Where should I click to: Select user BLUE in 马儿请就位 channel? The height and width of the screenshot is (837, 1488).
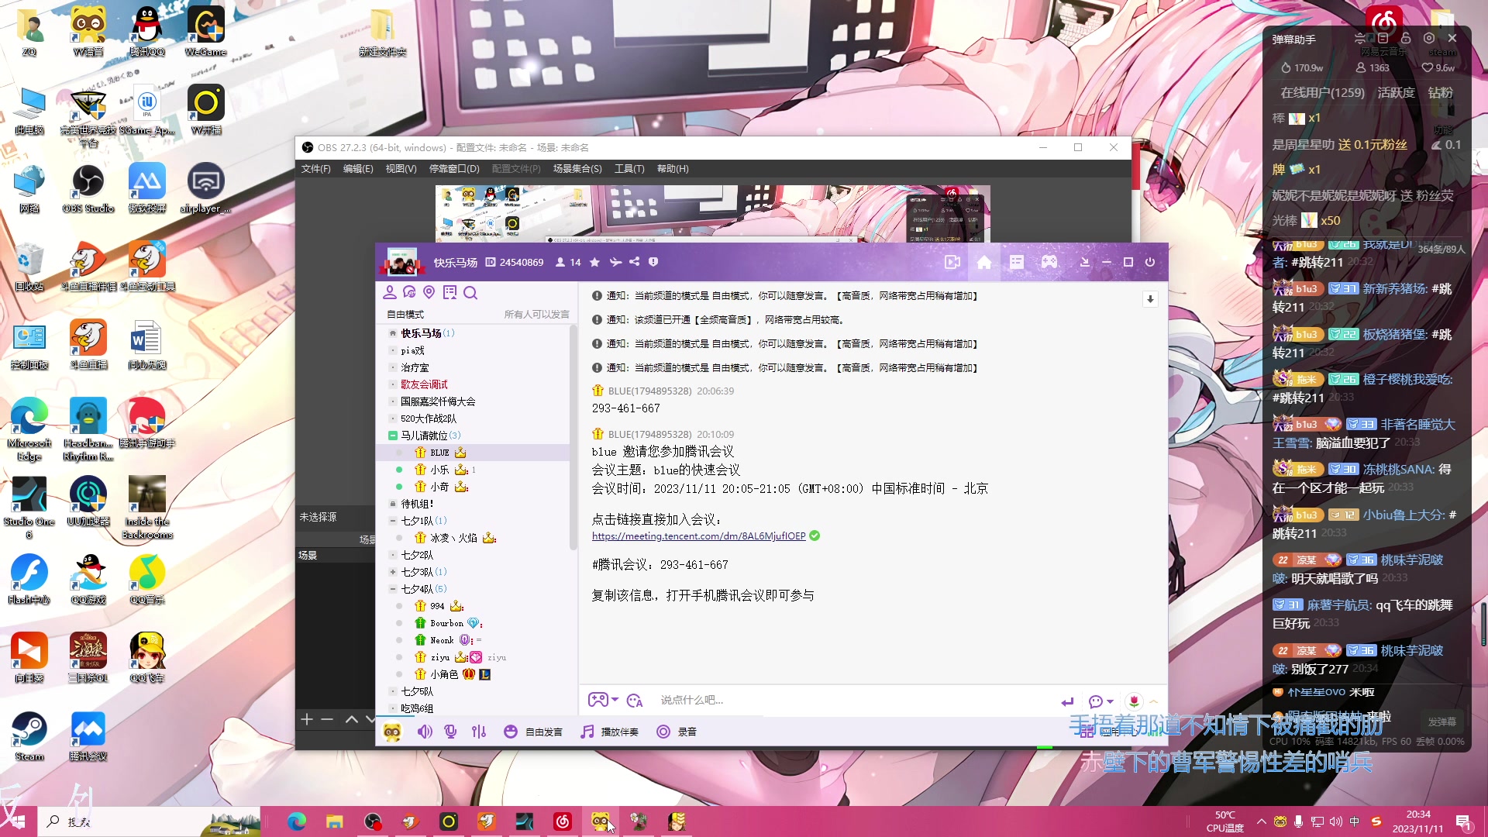pyautogui.click(x=474, y=453)
